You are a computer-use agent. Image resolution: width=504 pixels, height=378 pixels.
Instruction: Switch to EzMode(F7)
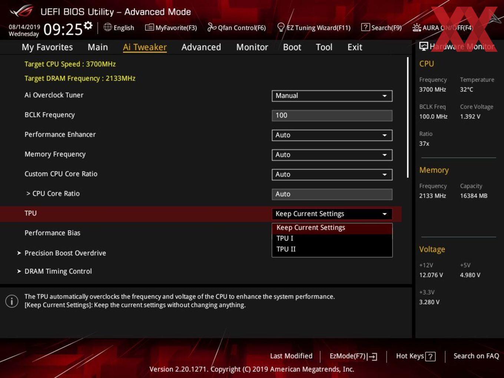point(354,356)
